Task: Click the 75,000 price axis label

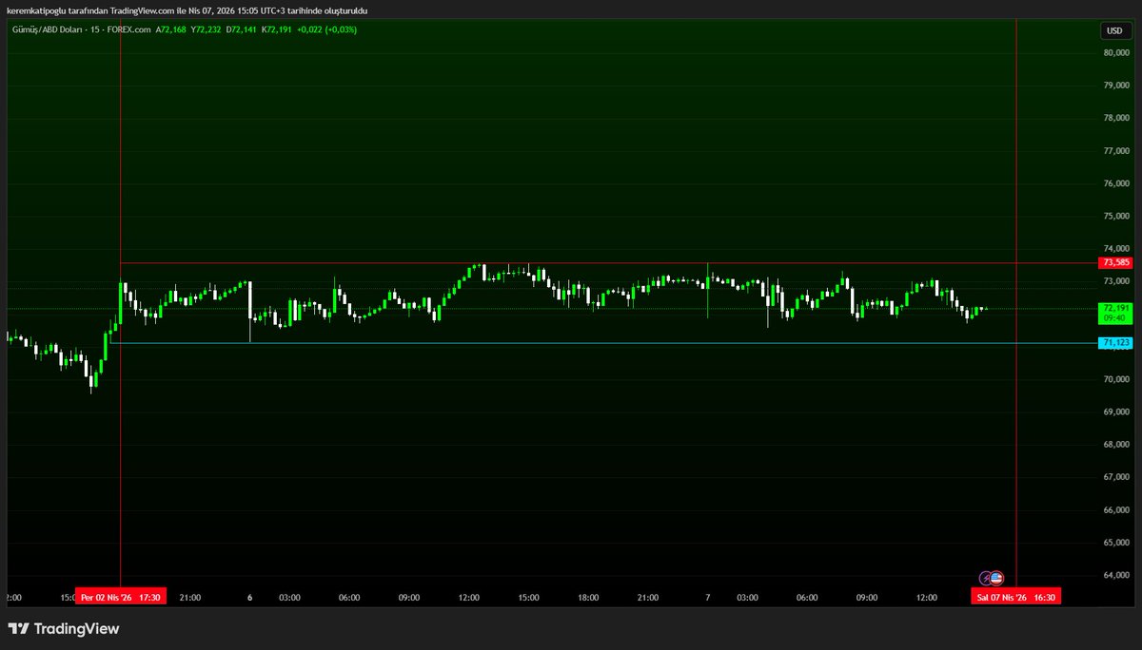Action: pyautogui.click(x=1115, y=217)
